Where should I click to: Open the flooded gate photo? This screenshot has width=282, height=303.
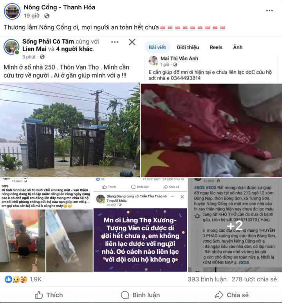pos(70,130)
